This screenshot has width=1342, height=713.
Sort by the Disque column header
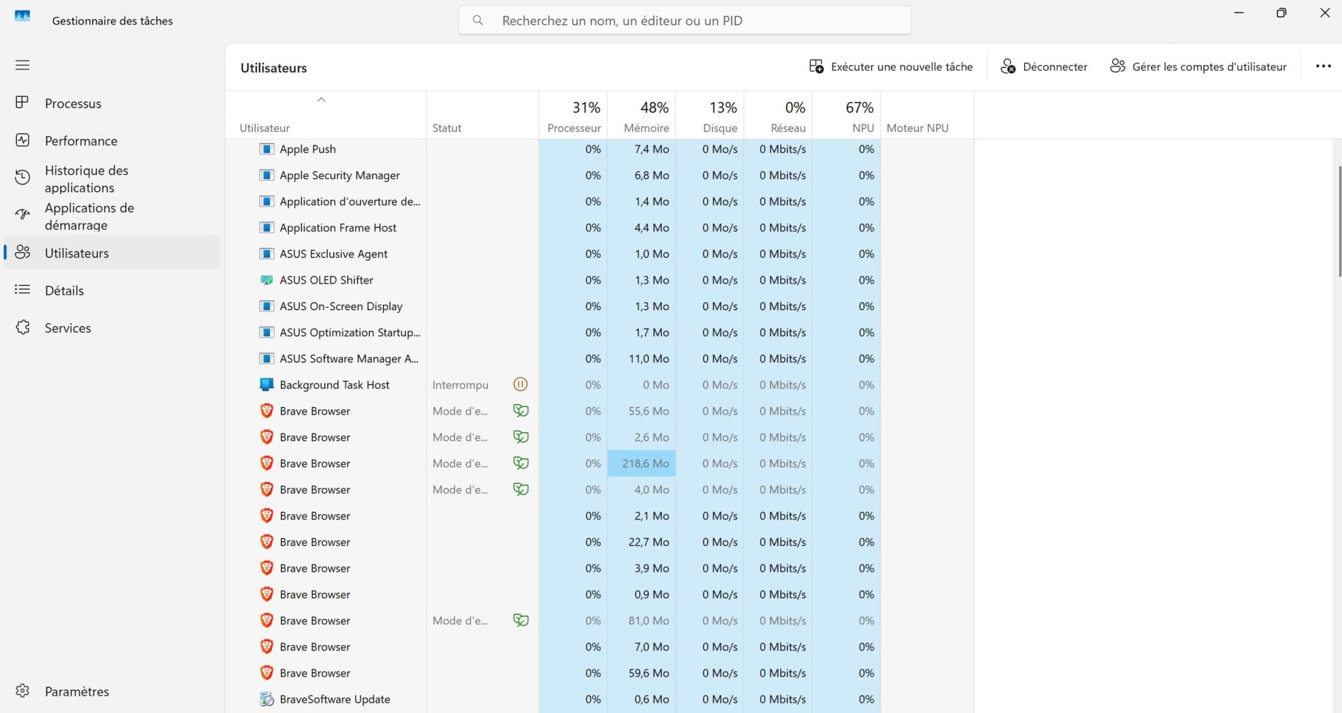[x=710, y=116]
